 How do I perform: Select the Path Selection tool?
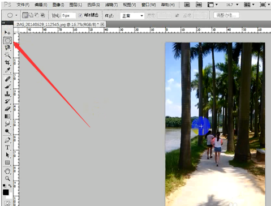[x=7, y=155]
